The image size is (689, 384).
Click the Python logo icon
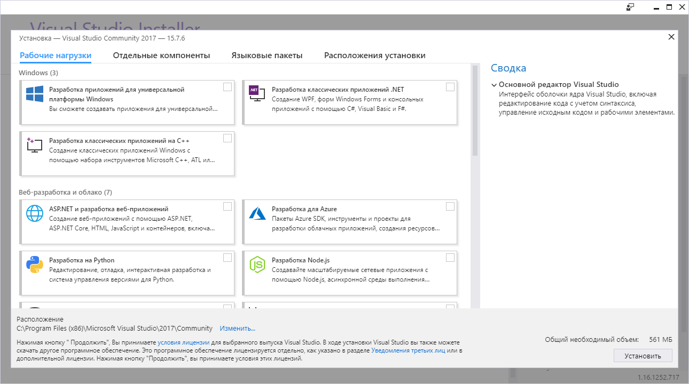pos(35,265)
